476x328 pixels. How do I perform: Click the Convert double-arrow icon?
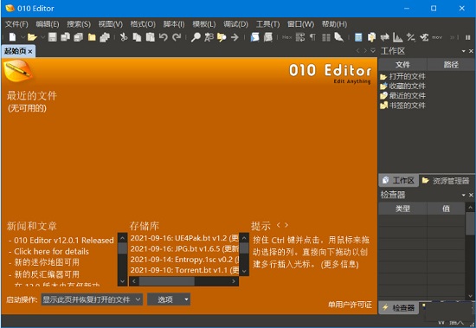(x=384, y=37)
